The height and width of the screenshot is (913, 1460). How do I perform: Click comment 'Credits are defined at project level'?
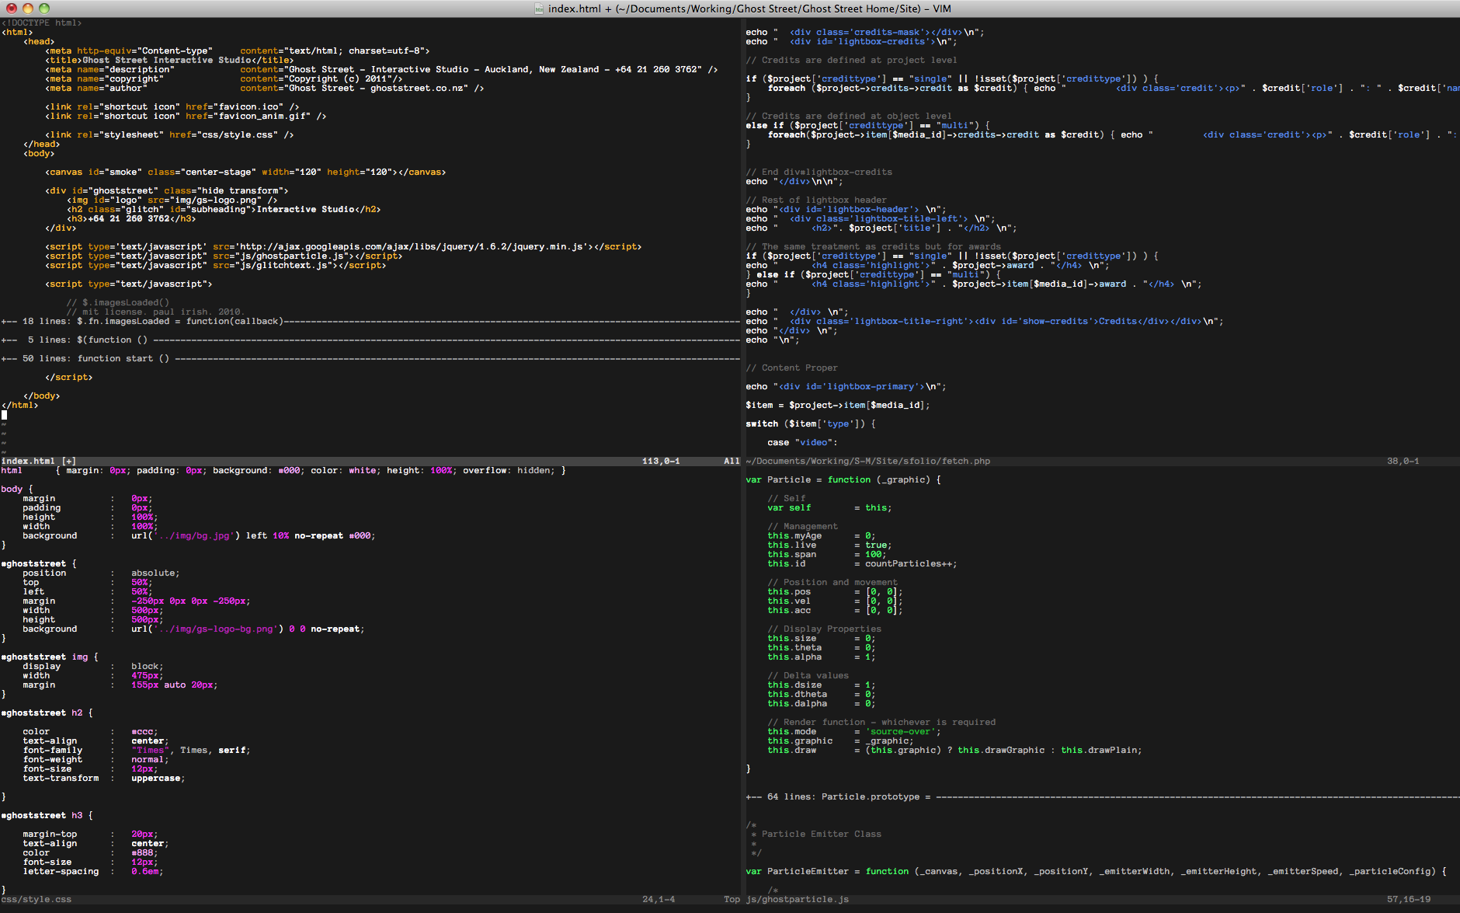pyautogui.click(x=852, y=60)
